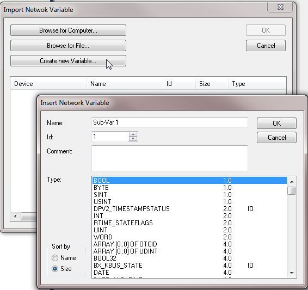Click Browse for File button
The height and width of the screenshot is (290, 308).
68,46
